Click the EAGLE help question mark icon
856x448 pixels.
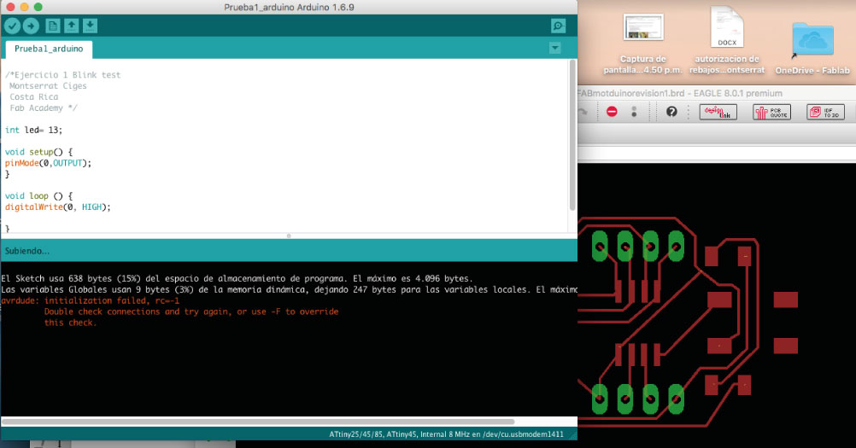(671, 112)
